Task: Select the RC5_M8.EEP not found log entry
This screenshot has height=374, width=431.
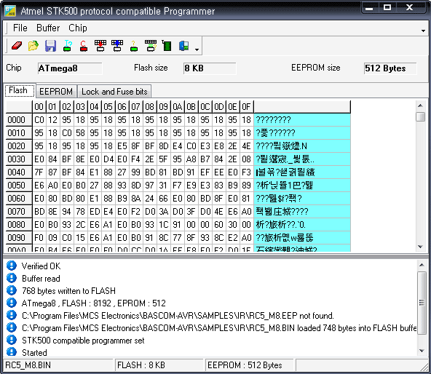Action: tap(178, 316)
